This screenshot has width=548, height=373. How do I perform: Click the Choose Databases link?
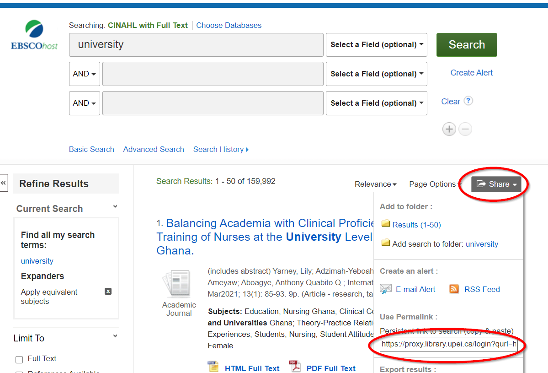[229, 26]
